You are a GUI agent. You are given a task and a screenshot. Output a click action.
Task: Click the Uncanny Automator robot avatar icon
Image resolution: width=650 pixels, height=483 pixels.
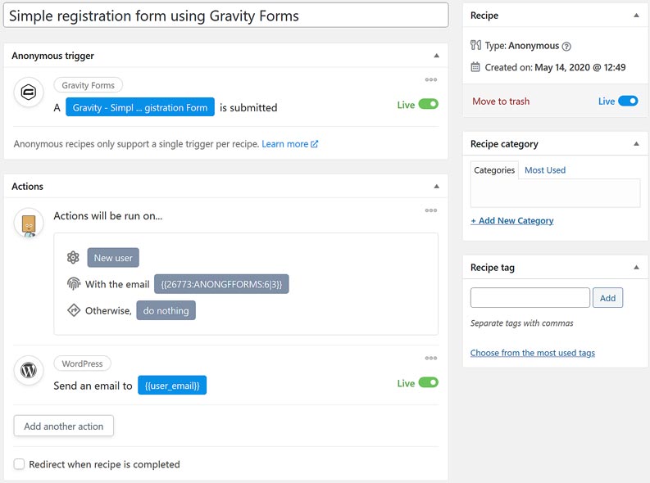29,223
